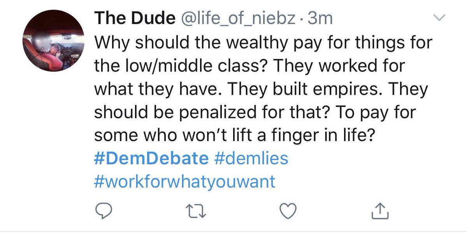This screenshot has width=467, height=233.
Task: Like the tweet with the heart
Action: (x=289, y=210)
